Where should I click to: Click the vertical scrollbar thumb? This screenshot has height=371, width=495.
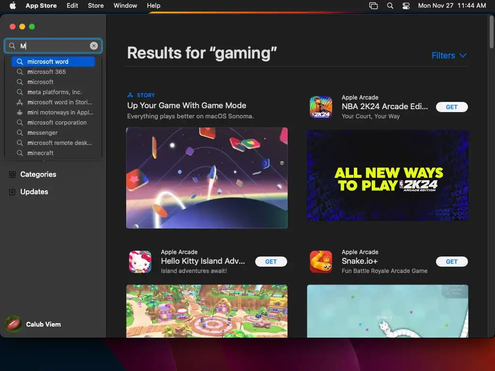tap(492, 31)
